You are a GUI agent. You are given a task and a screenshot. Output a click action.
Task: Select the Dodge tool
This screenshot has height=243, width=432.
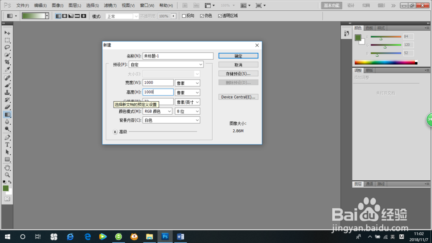tap(7, 129)
